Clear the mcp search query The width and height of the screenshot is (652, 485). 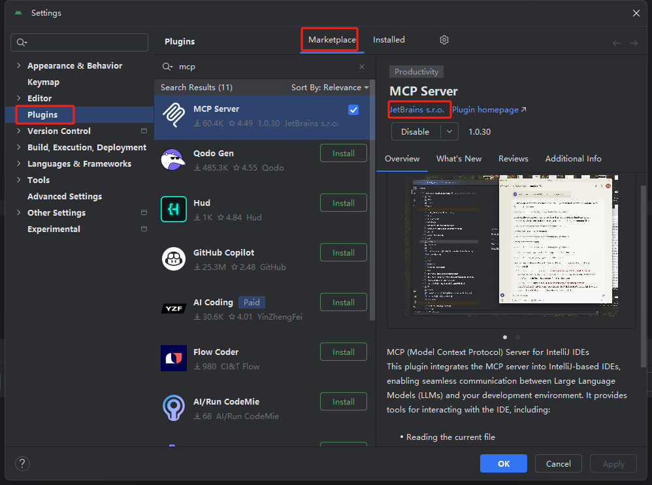361,67
